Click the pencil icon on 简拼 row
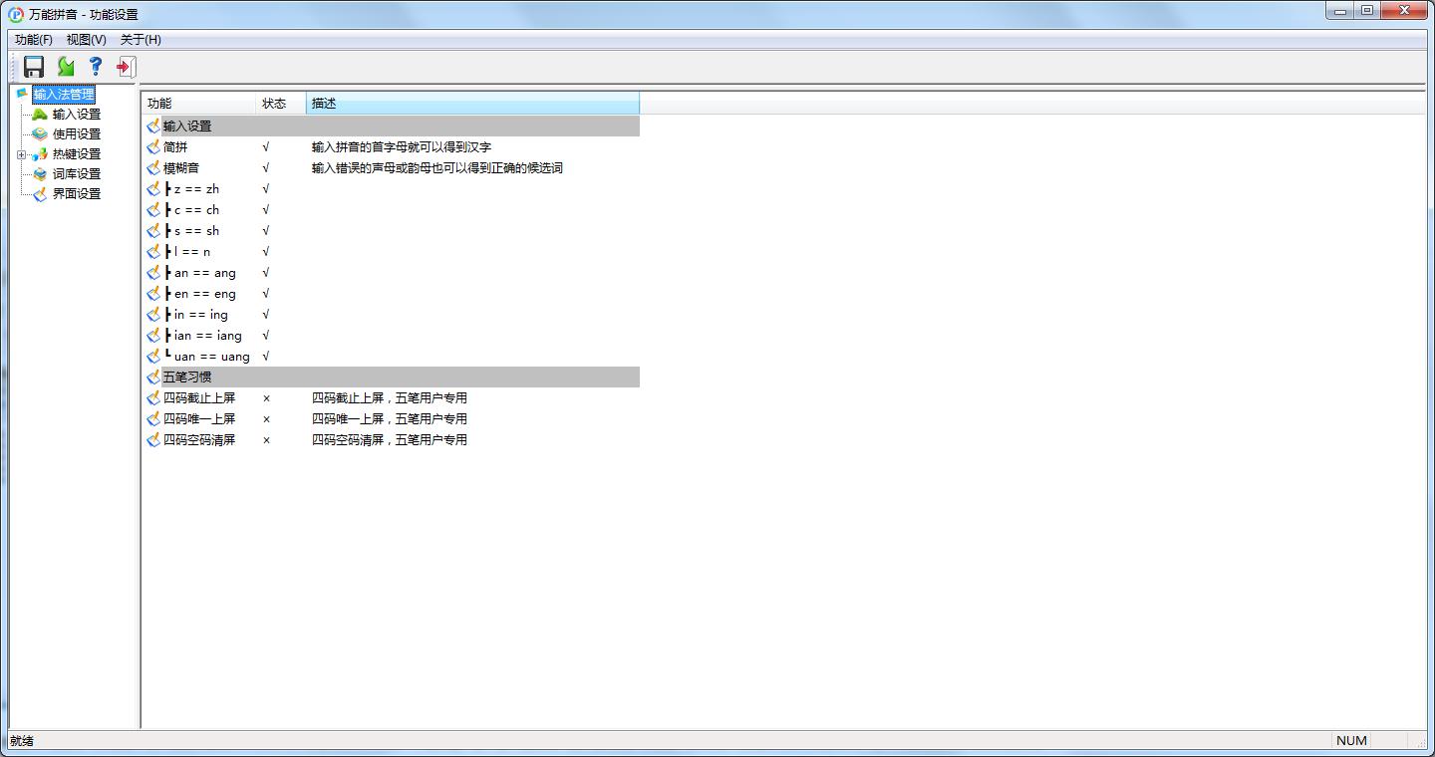Viewport: 1435px width, 757px height. (153, 146)
